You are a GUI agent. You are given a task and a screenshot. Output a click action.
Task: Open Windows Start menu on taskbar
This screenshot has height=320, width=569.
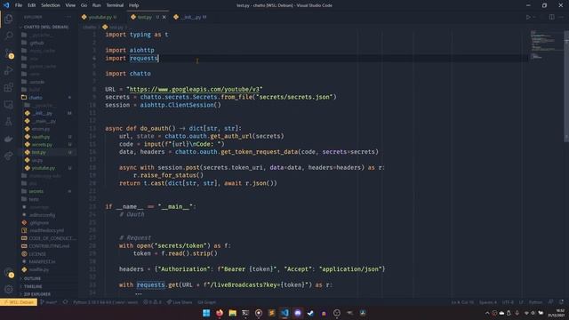point(206,313)
